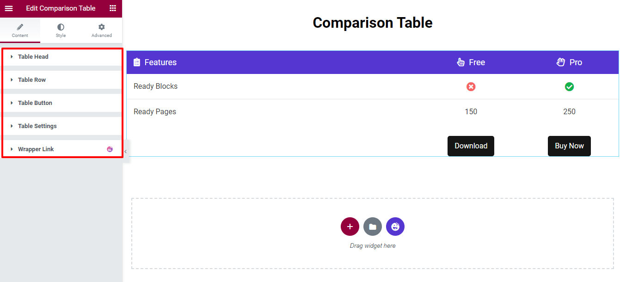This screenshot has width=620, height=282.
Task: Click the Buy Now button
Action: point(569,146)
